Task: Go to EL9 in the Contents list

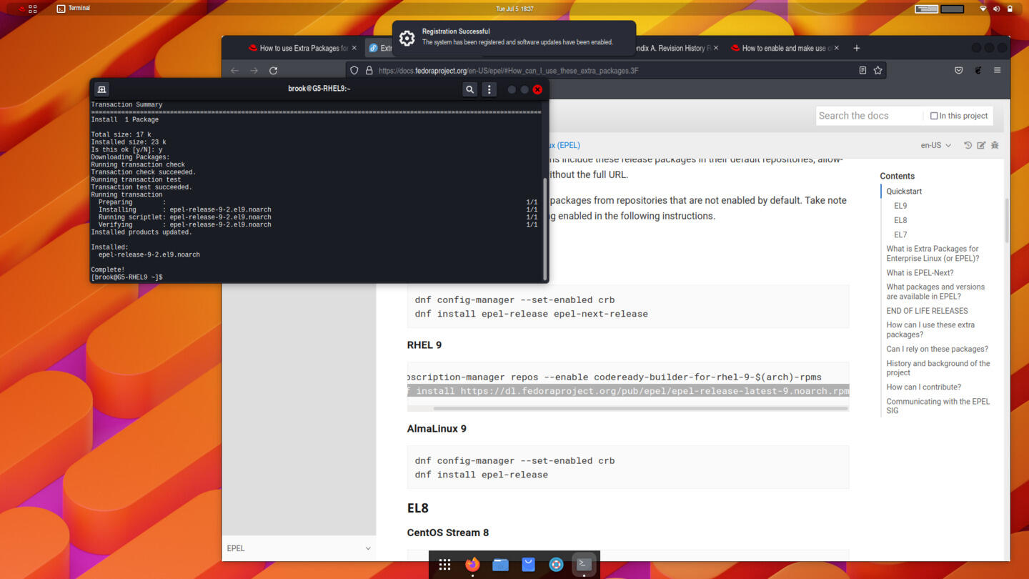Action: coord(900,206)
